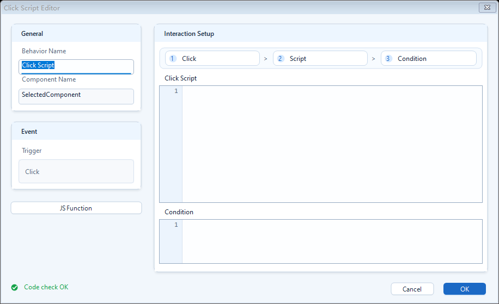Viewport: 499px width, 304px height.
Task: Click the Event section header
Action: [76, 131]
